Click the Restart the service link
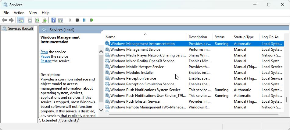 46,61
